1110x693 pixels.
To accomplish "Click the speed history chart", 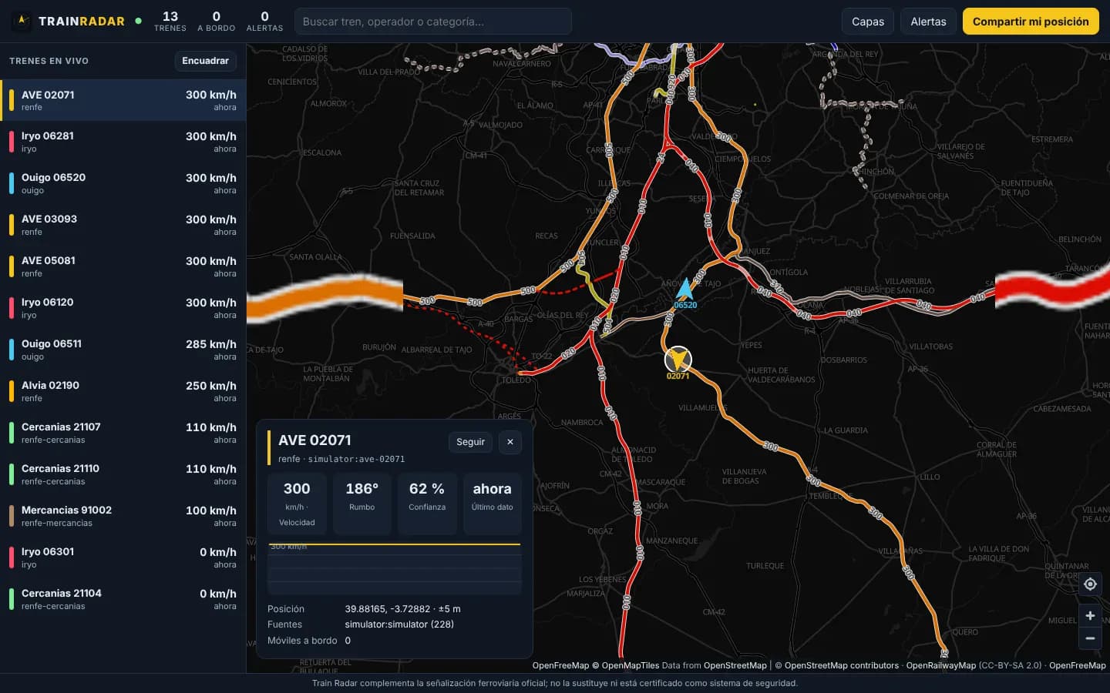I will point(395,568).
